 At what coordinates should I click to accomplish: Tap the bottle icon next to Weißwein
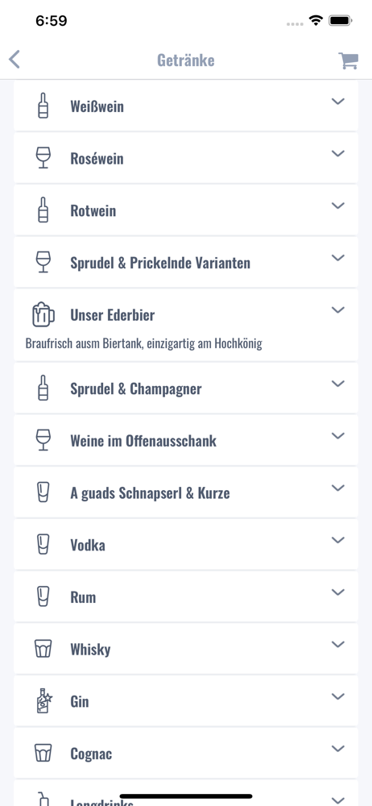pyautogui.click(x=43, y=106)
